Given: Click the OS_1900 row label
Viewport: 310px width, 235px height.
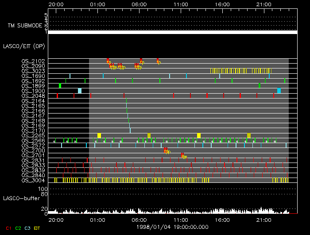Looking at the screenshot, I should click(33, 91).
